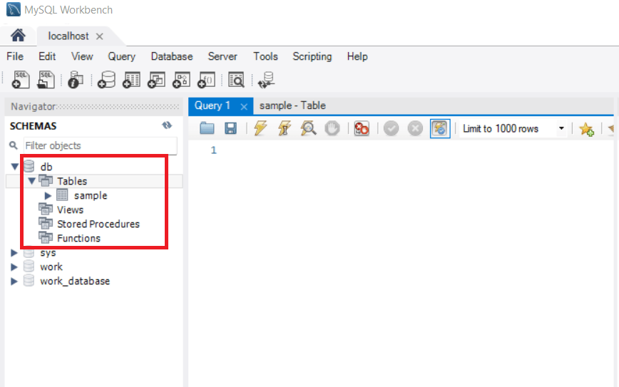Open the Edit menu

pyautogui.click(x=47, y=56)
